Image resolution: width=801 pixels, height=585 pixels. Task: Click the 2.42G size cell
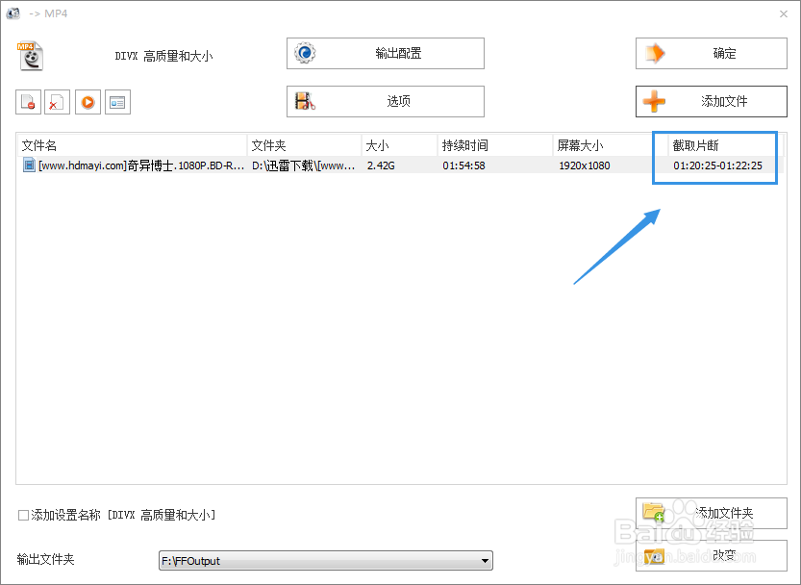coord(381,165)
